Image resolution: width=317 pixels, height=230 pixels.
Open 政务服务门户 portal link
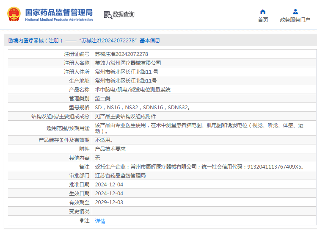pyautogui.click(x=295, y=20)
